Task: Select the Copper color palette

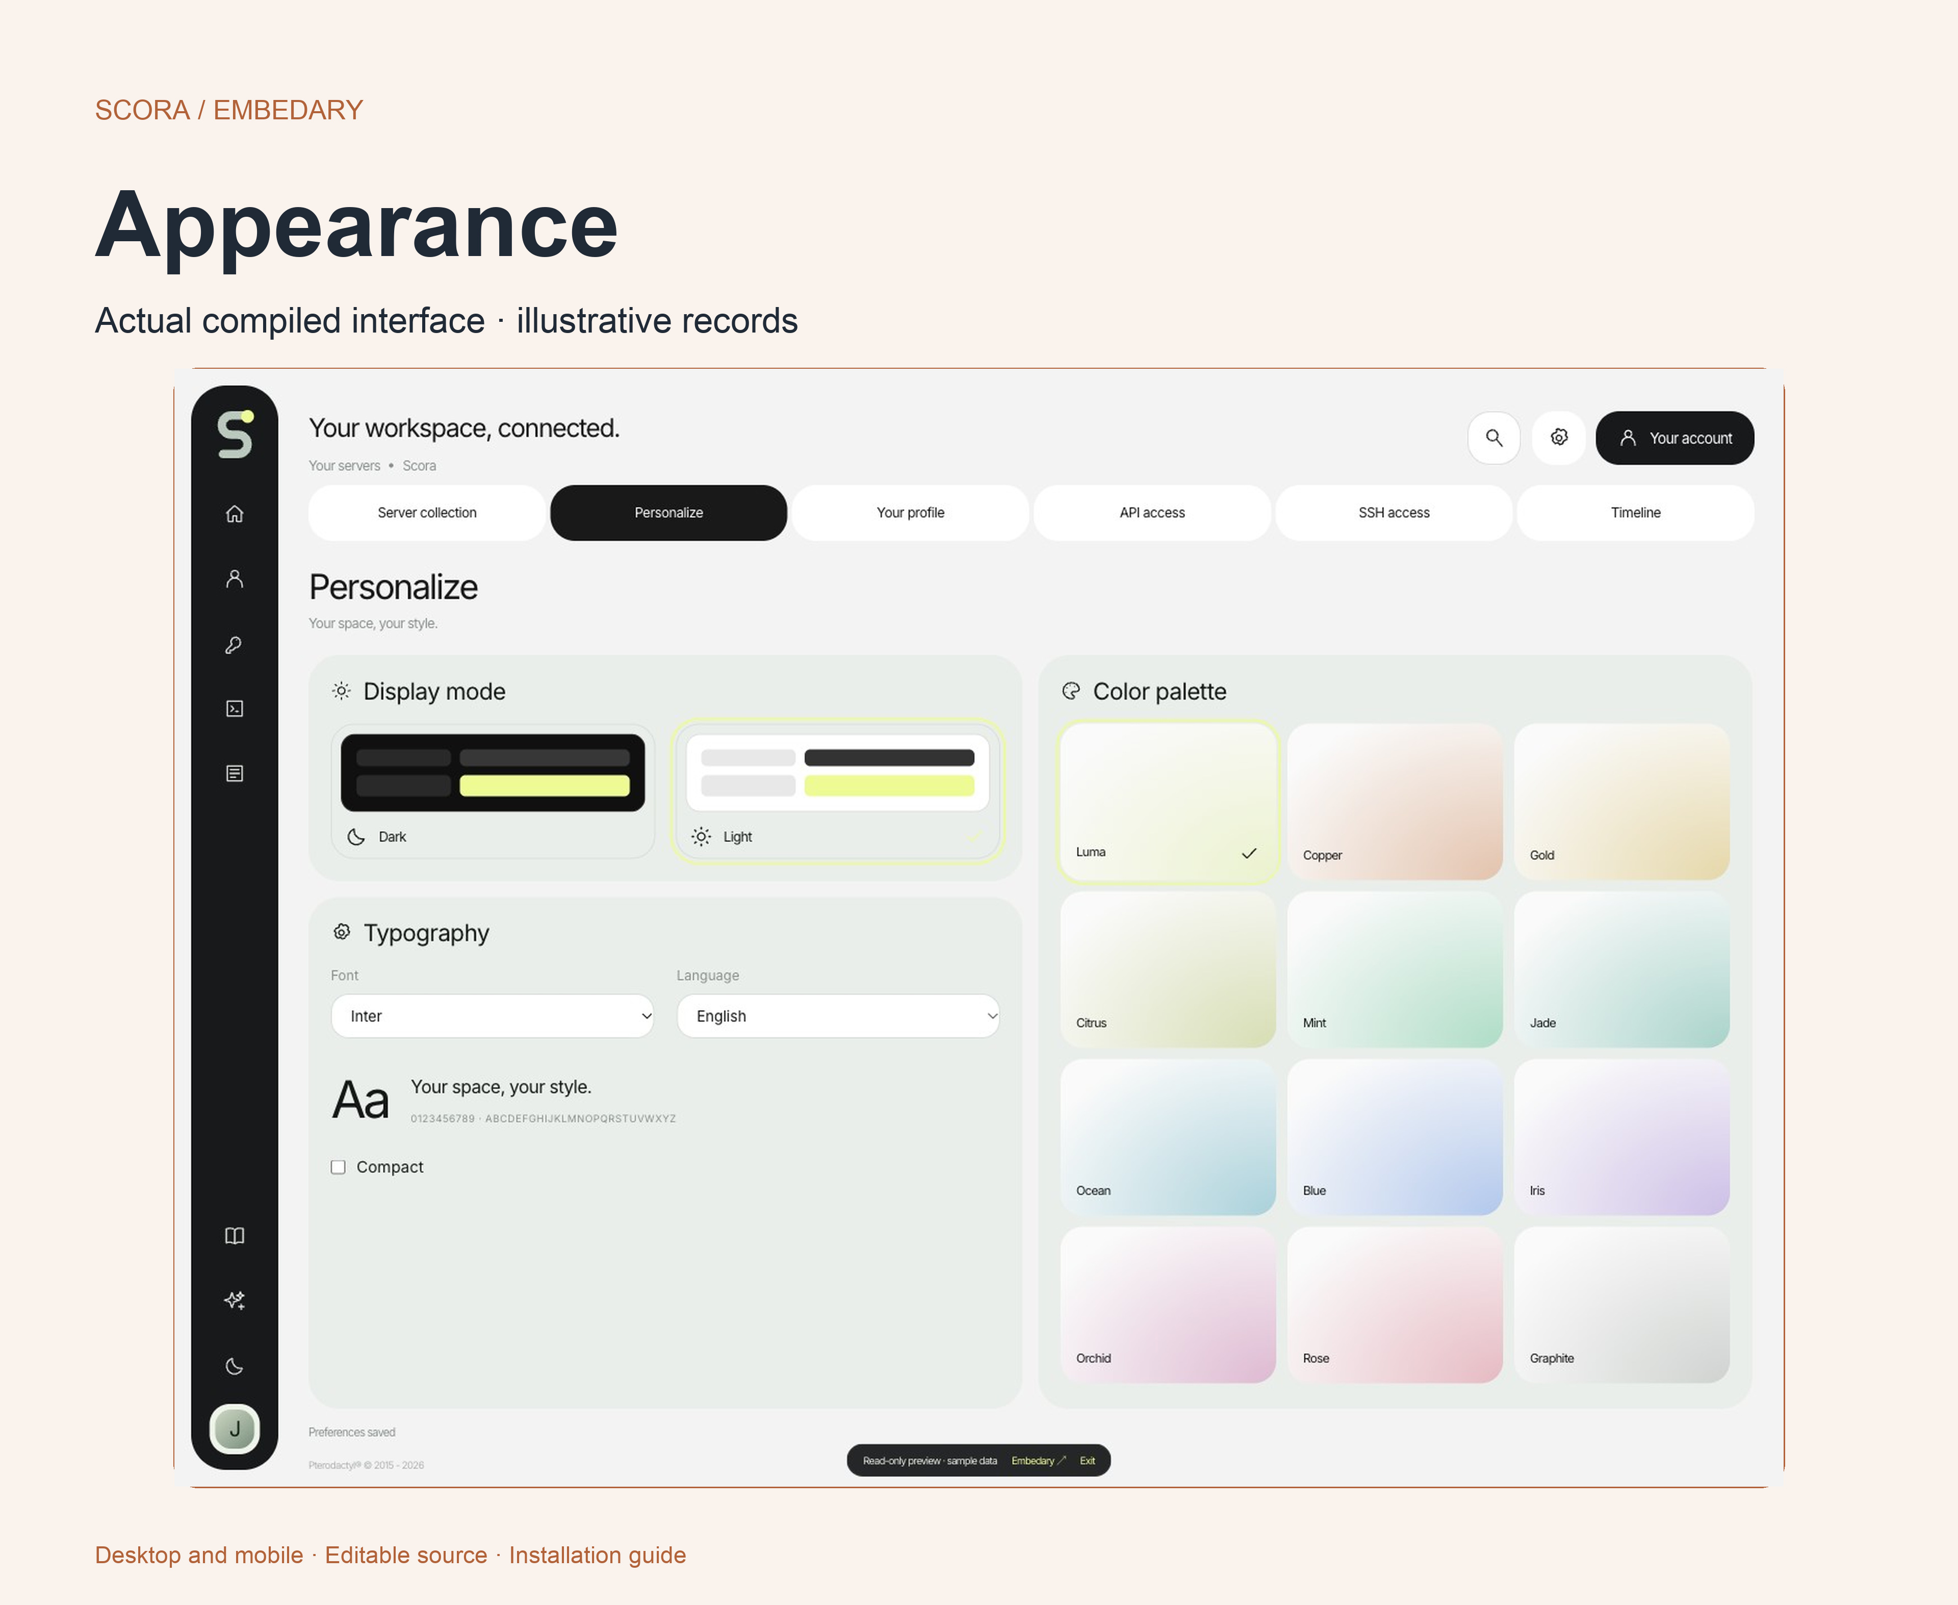Action: point(1395,802)
